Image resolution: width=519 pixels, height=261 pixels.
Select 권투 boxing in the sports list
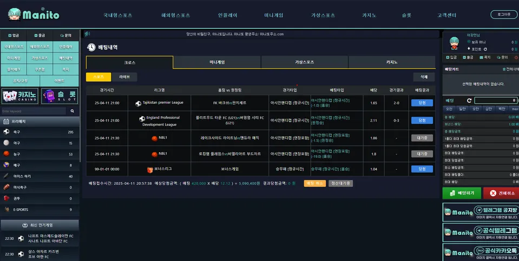[x=40, y=198]
